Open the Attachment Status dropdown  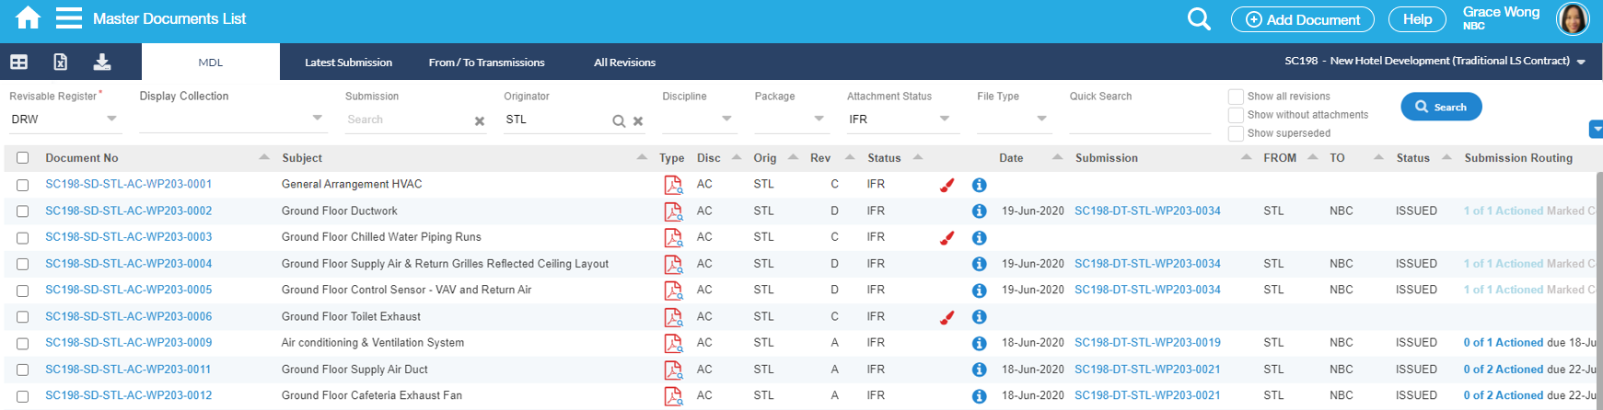tap(944, 119)
